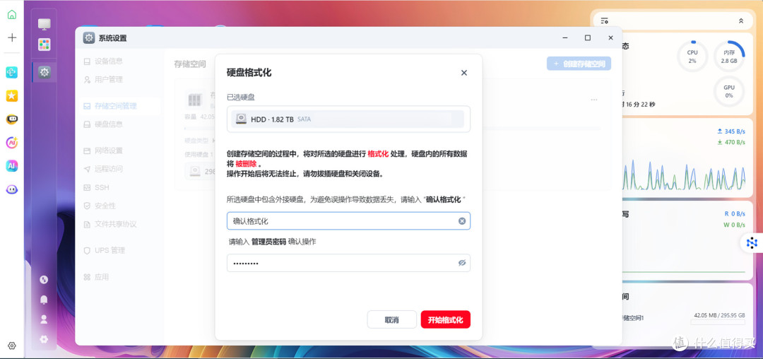The height and width of the screenshot is (359, 763).
Task: Open the yellow robot-face app in sidebar
Action: pos(12,119)
